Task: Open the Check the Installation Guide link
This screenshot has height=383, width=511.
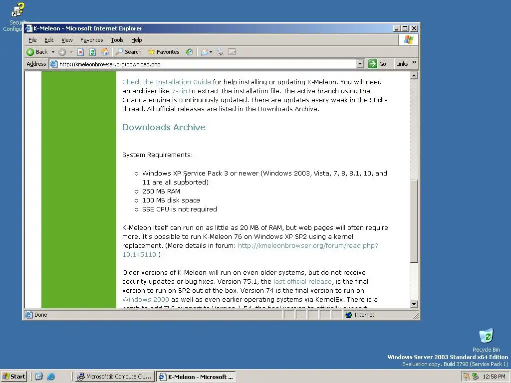Action: click(167, 82)
